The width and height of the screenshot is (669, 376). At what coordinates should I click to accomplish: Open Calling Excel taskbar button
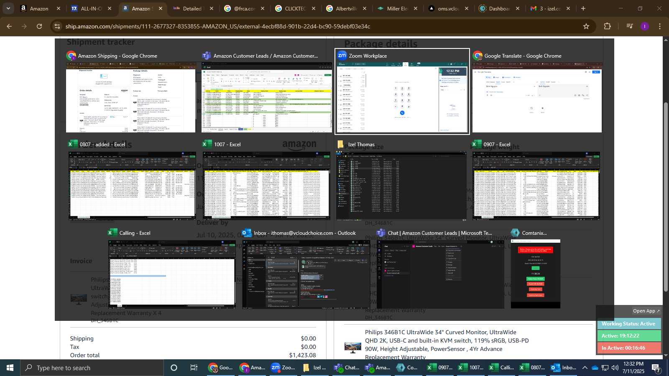(502, 368)
